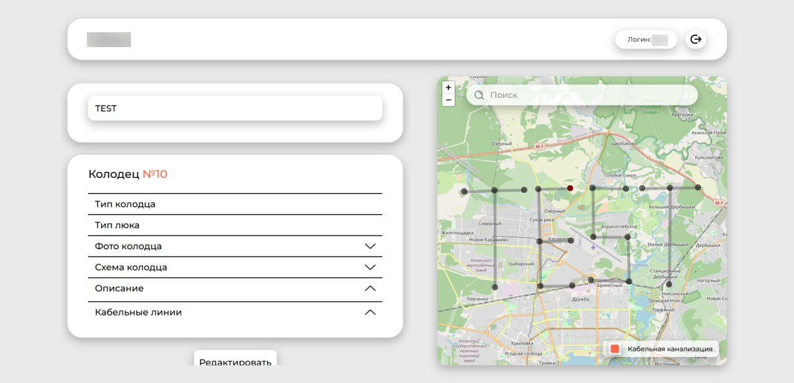Click the Крутушка map label
This screenshot has width=794, height=383.
pos(681,115)
